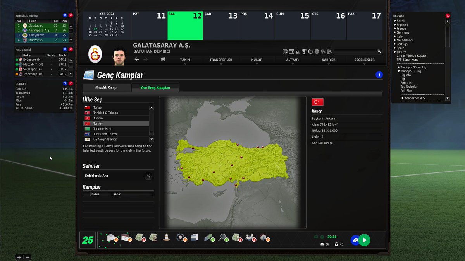Open the KARİYER menu
The width and height of the screenshot is (465, 261).
[329, 60]
